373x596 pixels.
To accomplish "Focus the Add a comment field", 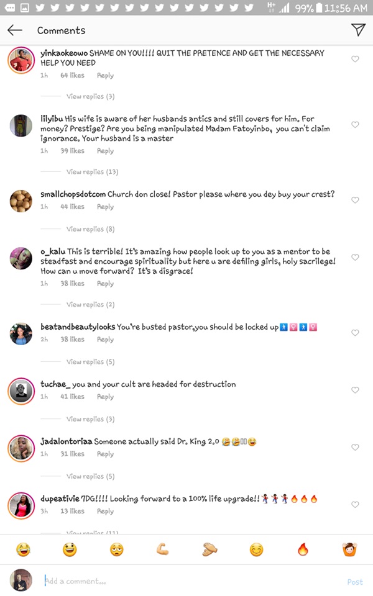I will 186,582.
